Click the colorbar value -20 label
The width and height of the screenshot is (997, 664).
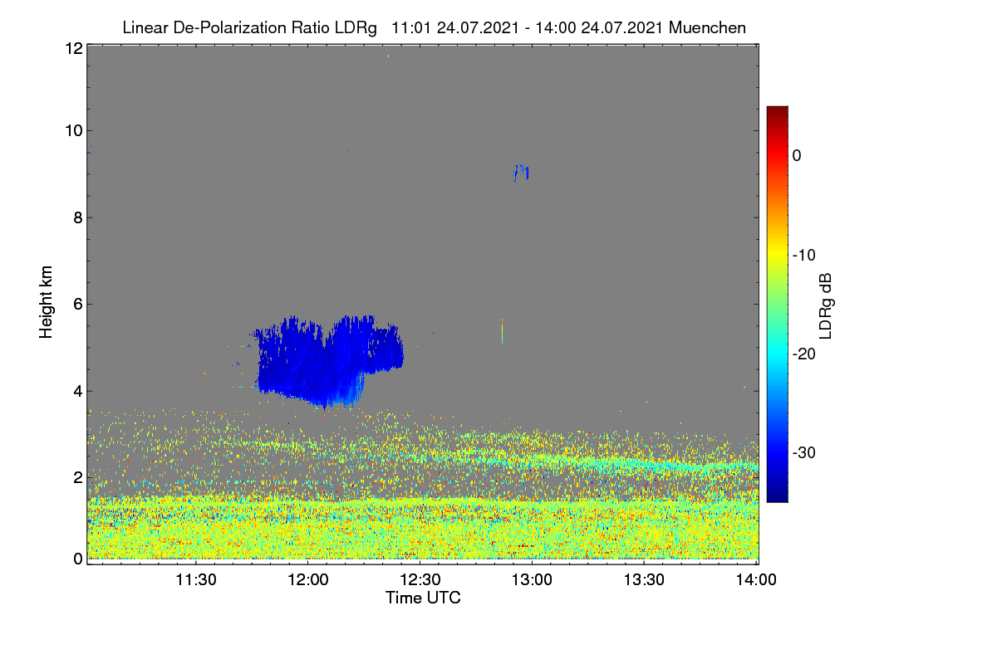(x=803, y=354)
